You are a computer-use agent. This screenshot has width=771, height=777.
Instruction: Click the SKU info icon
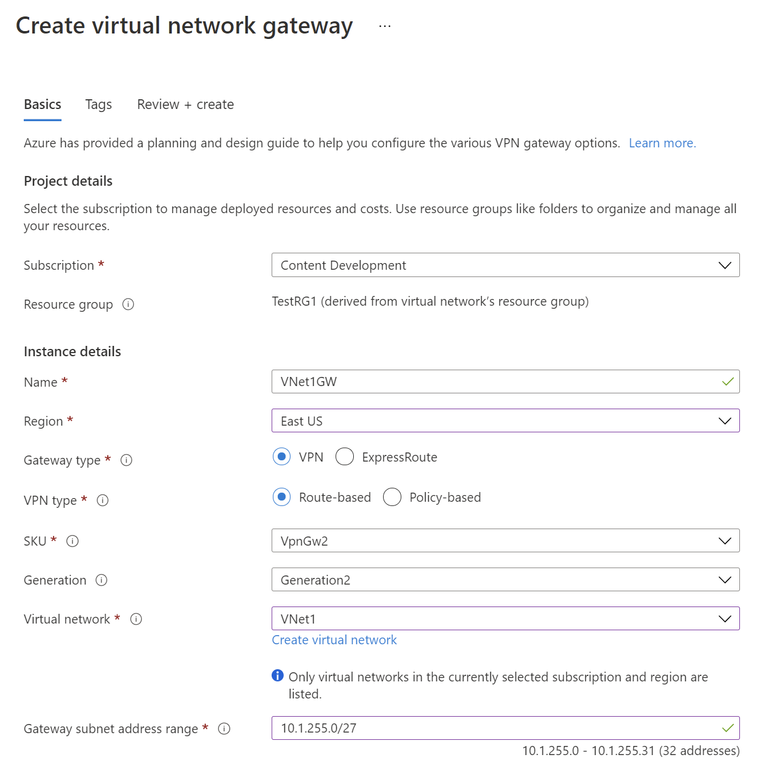(x=72, y=541)
